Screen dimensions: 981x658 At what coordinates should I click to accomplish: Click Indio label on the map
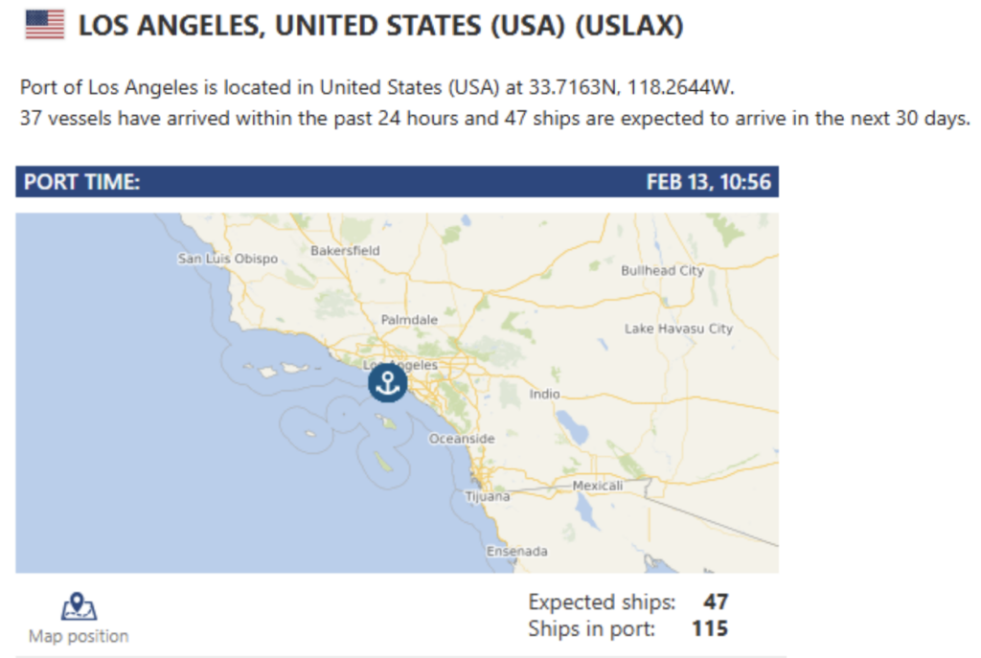[544, 394]
